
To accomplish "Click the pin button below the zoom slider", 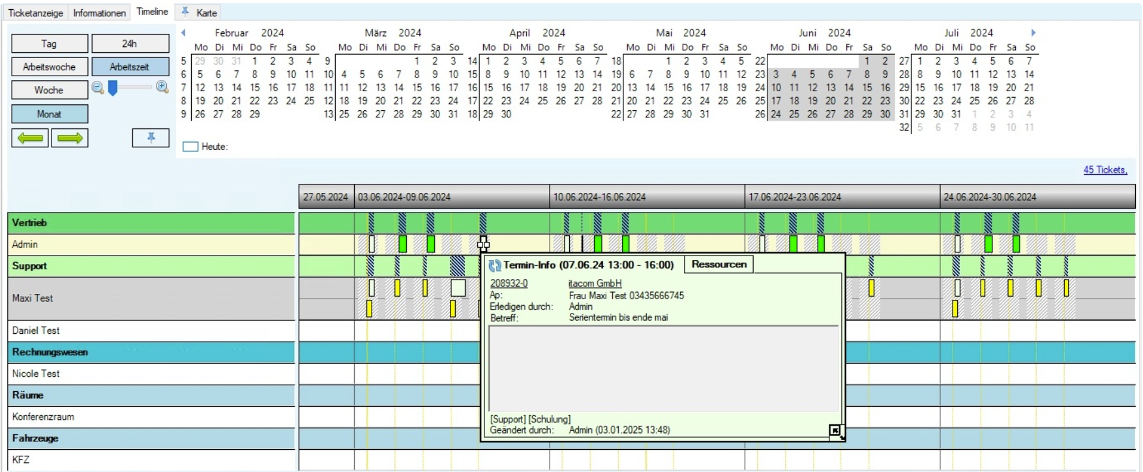I will click(151, 138).
